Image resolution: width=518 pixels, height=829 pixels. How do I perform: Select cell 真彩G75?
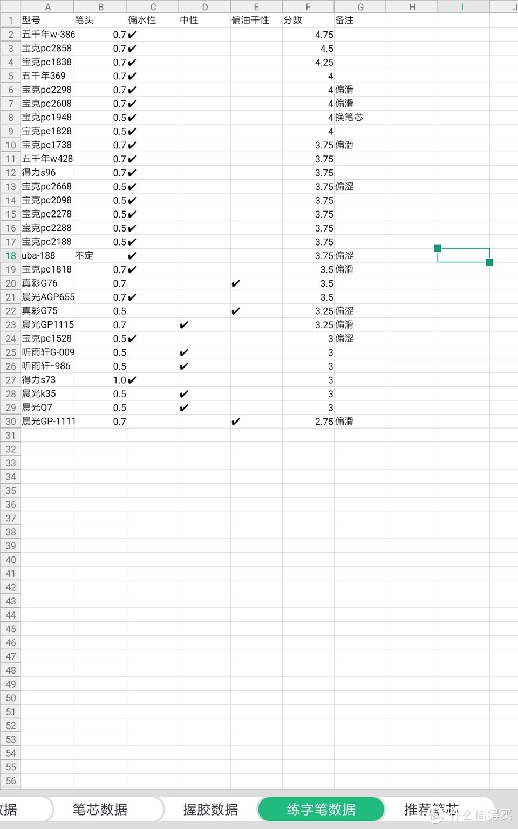pos(47,311)
